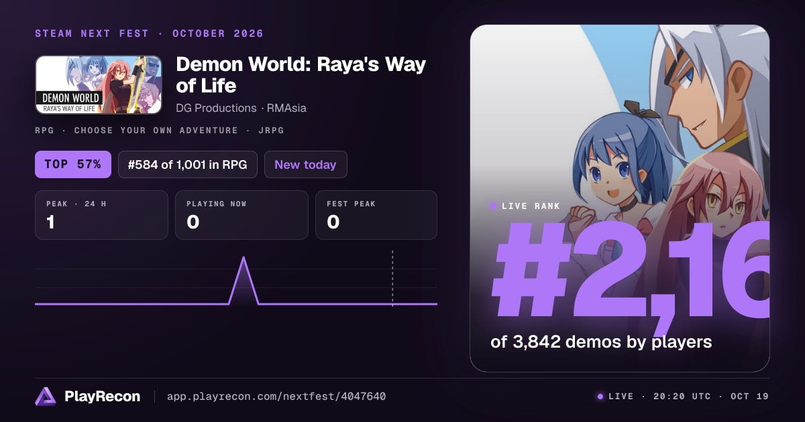Open the Playing Now stat card
The height and width of the screenshot is (422, 805).
[241, 215]
